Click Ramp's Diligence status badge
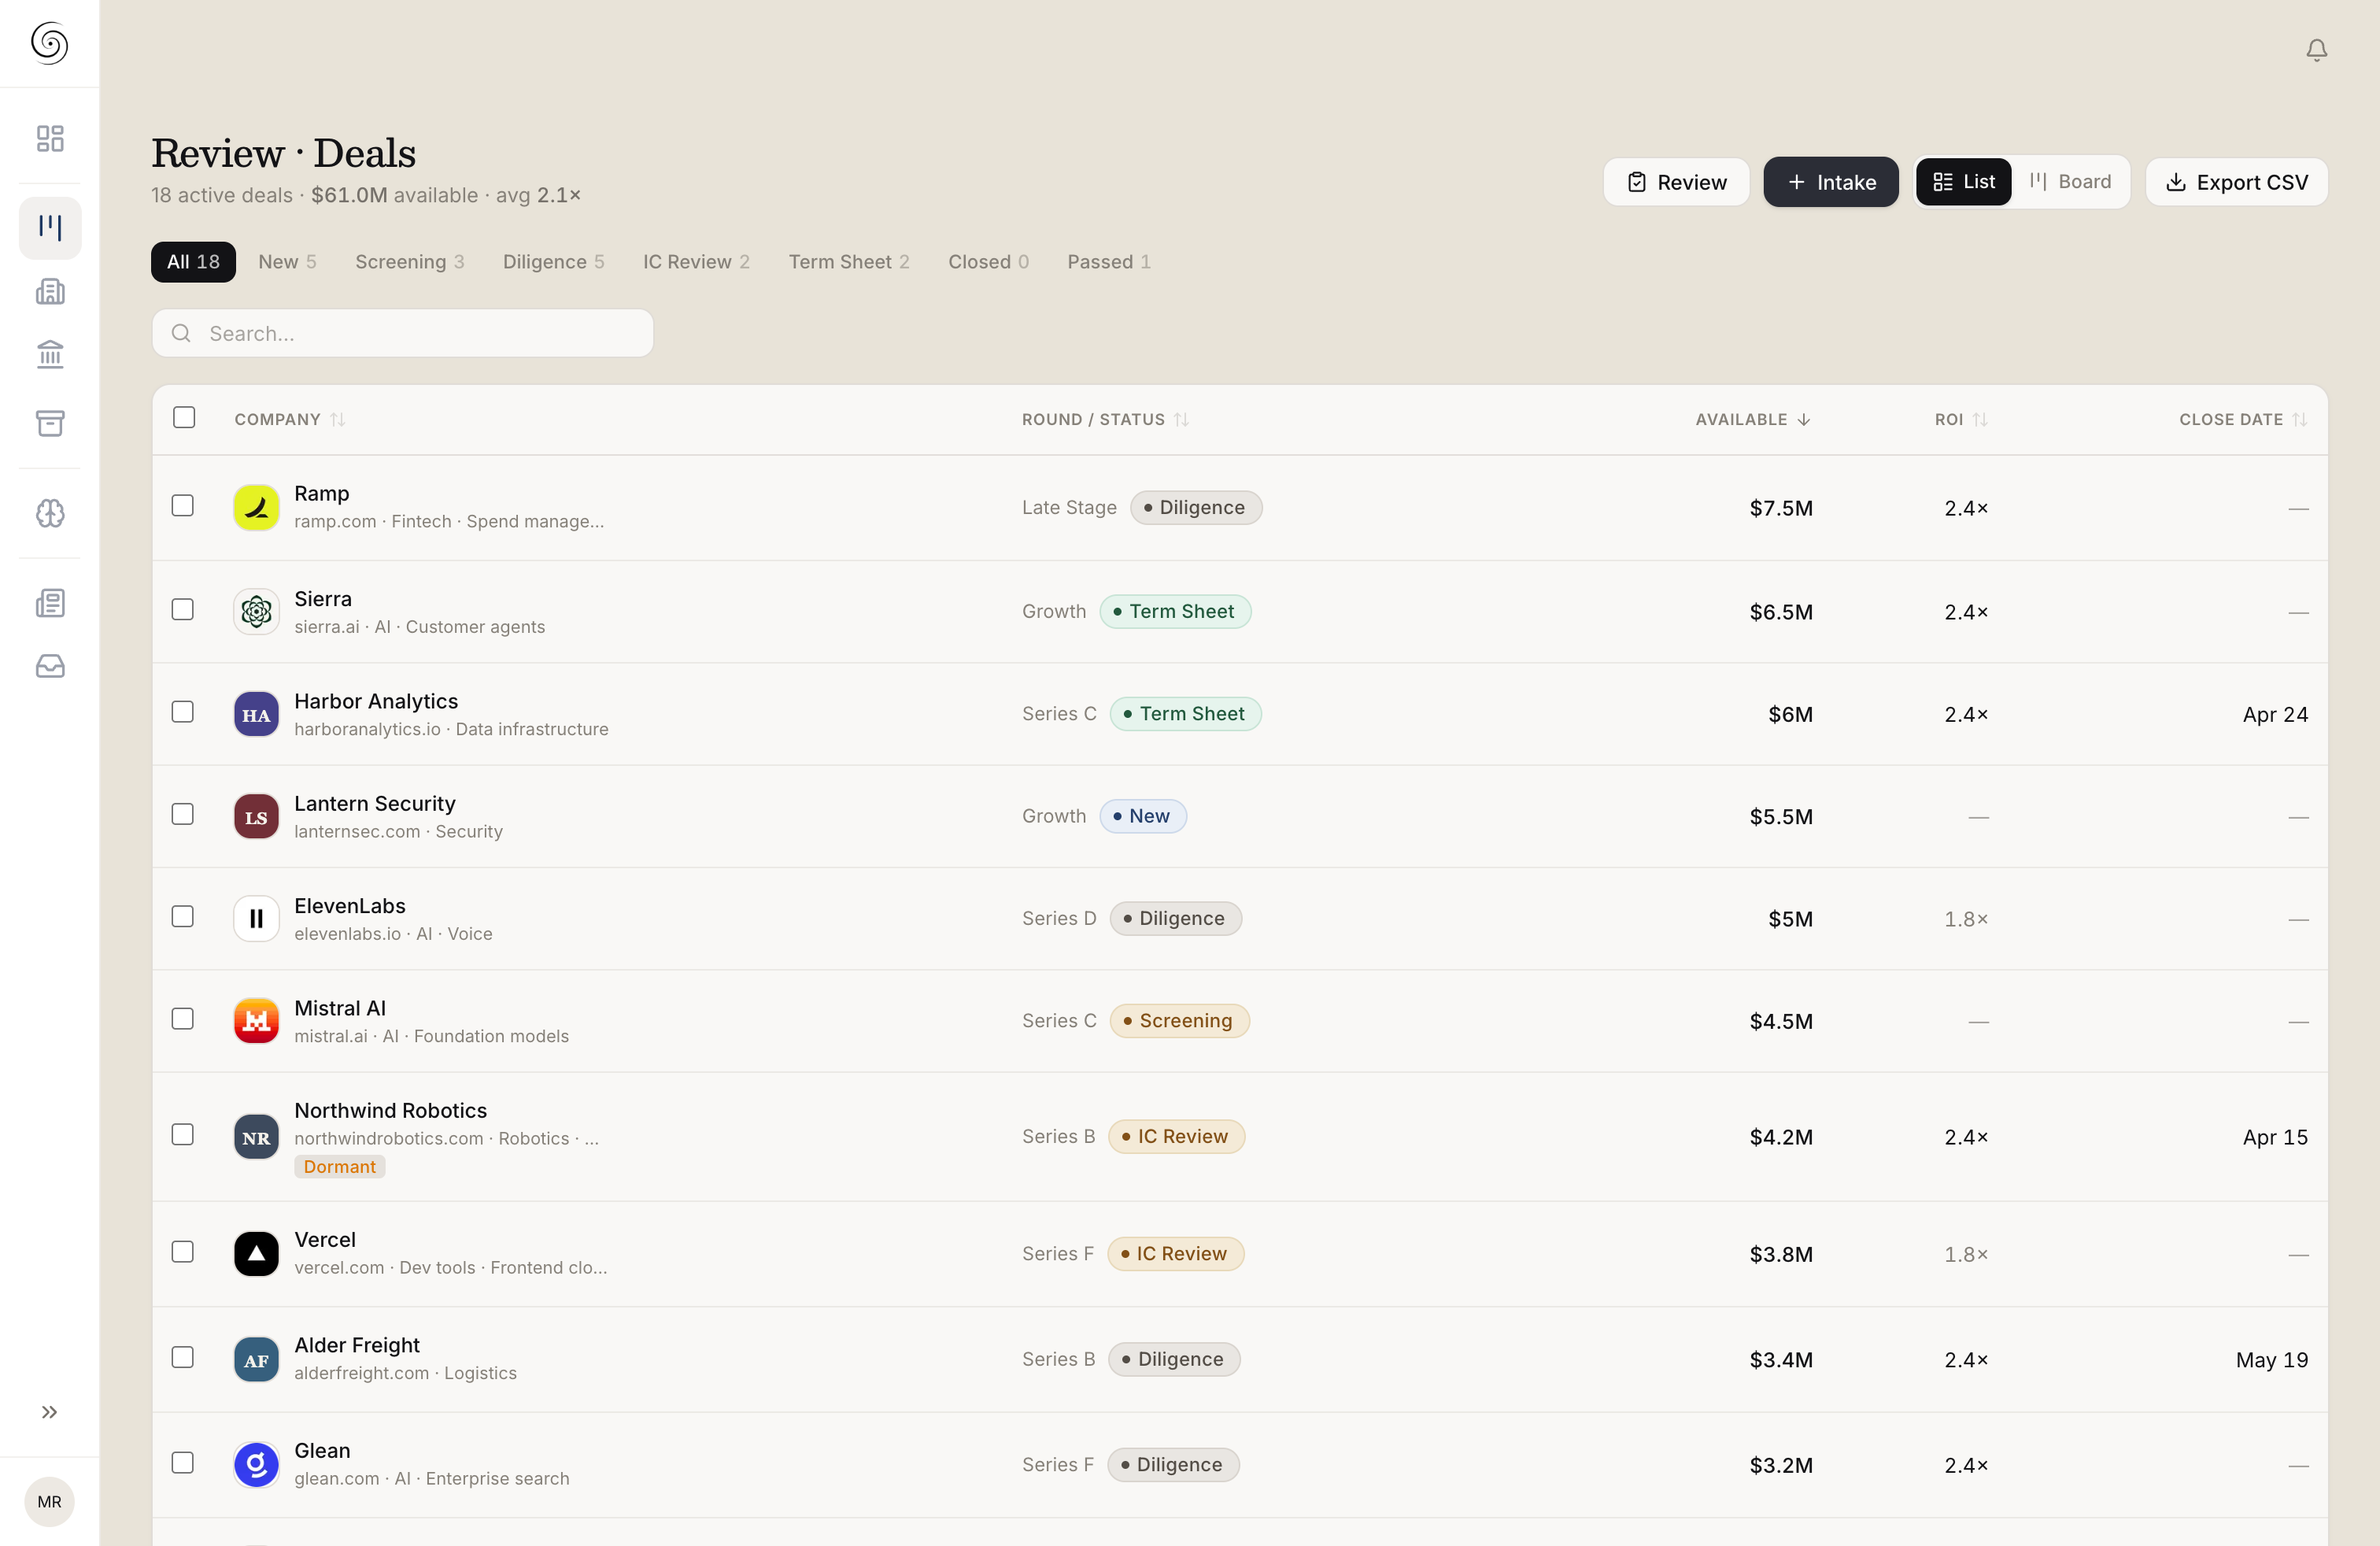Screen dimensions: 2380x1546 tap(1195, 507)
